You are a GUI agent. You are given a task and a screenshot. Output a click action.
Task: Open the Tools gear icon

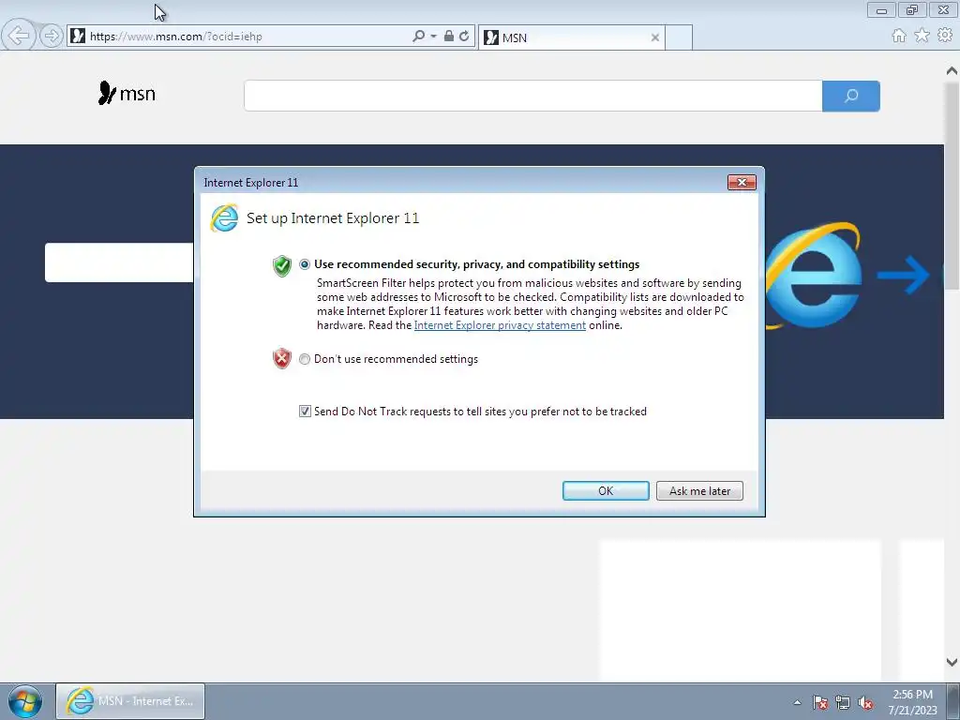coord(945,36)
